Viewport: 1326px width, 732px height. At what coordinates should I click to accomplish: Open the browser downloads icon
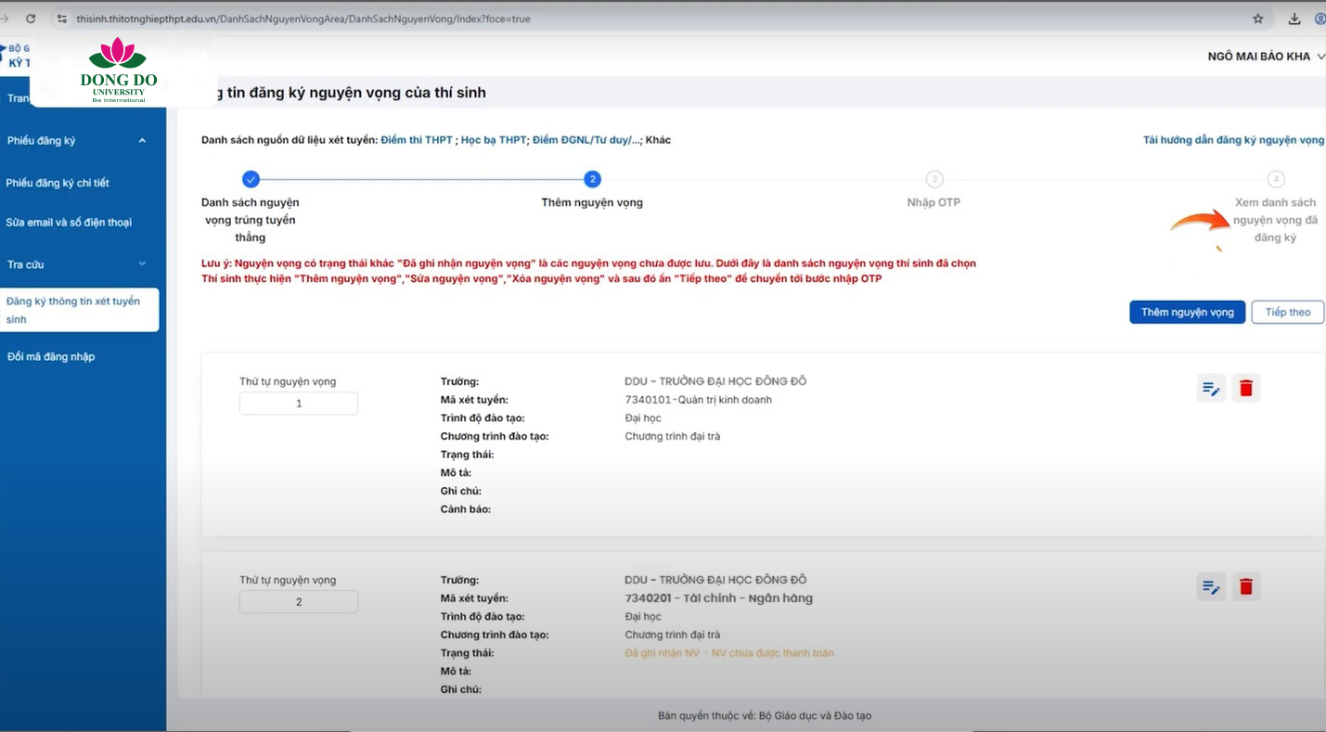1294,19
